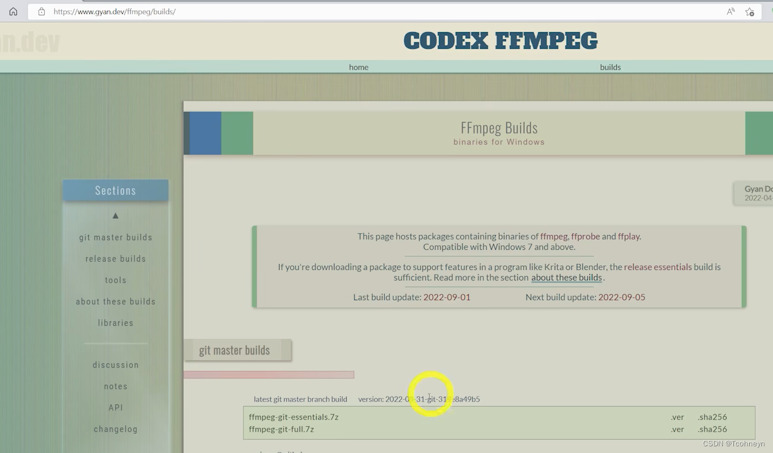
Task: Click the FFmpeg Builds page heading
Action: [499, 128]
